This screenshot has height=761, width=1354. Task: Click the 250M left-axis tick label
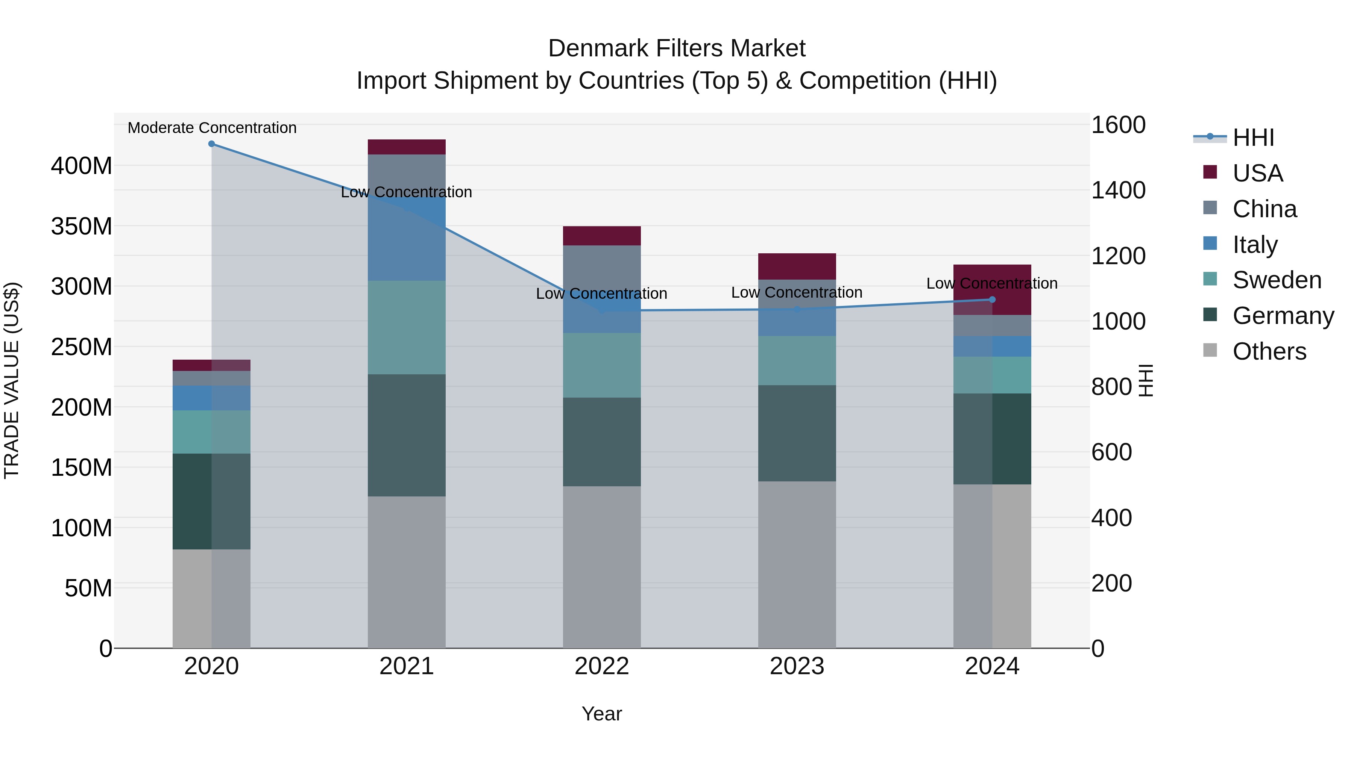click(x=82, y=346)
